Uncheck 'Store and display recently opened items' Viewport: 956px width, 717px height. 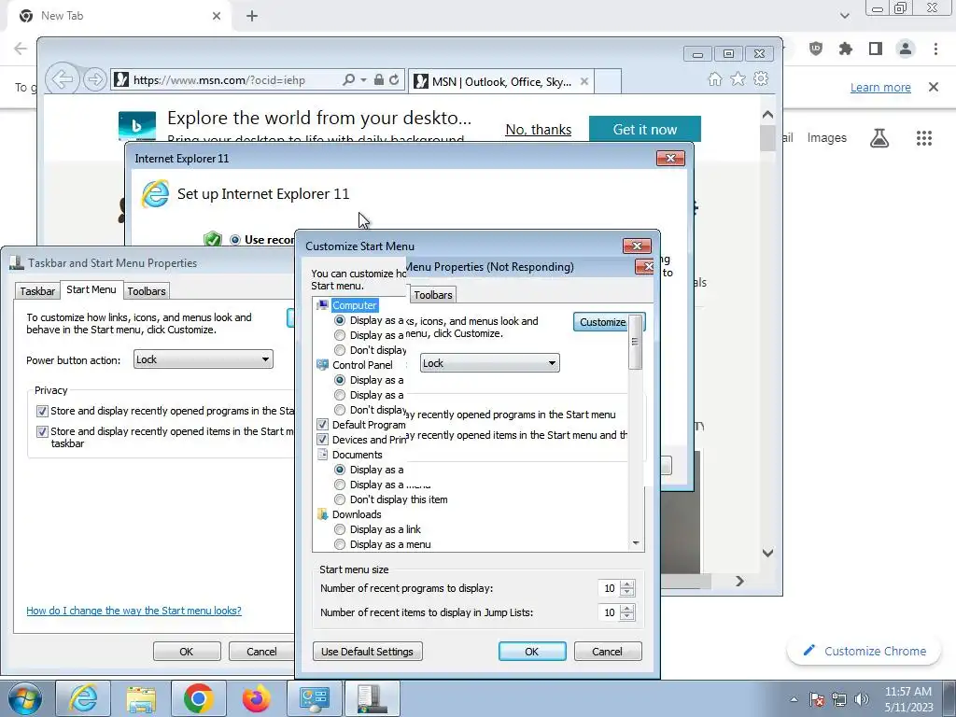click(x=42, y=431)
